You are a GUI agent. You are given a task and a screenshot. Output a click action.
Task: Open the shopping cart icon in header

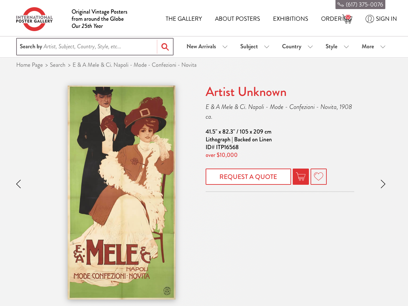347,19
